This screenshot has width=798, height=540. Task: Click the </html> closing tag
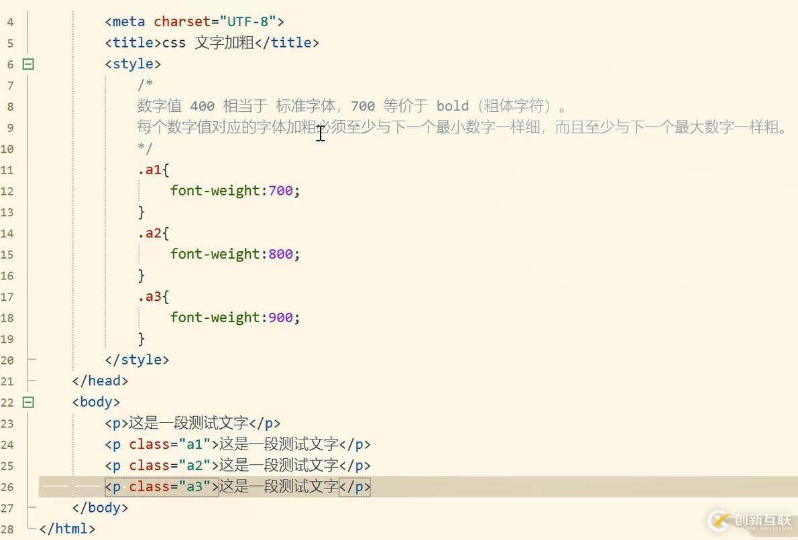click(x=67, y=529)
